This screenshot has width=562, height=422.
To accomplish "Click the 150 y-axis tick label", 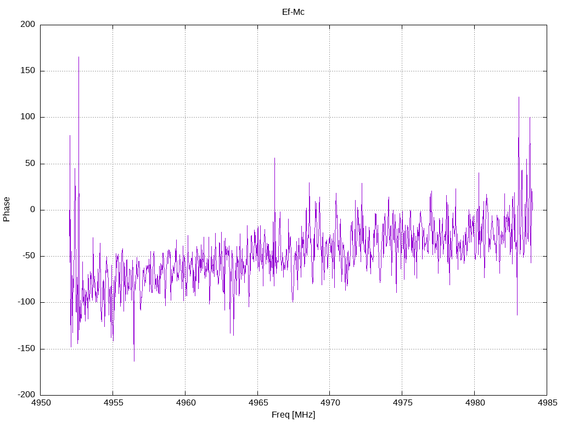I will (x=28, y=71).
